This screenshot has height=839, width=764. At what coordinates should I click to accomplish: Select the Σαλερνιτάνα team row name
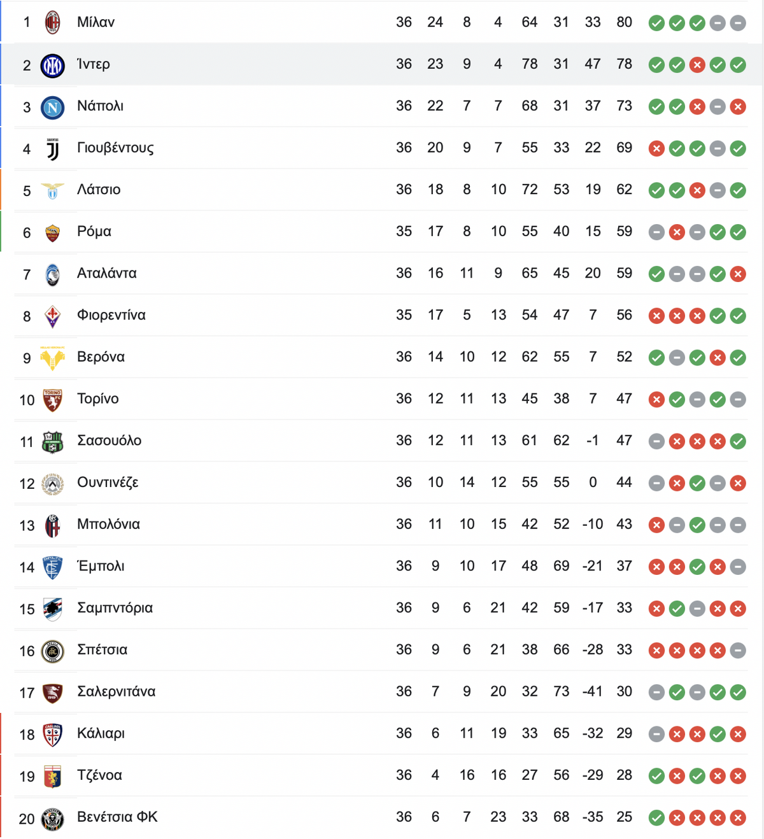[x=116, y=691]
